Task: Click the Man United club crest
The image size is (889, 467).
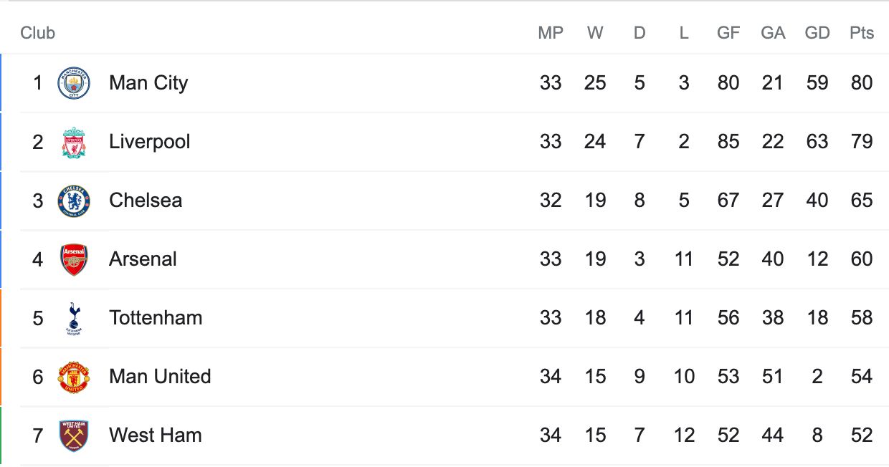Action: [74, 377]
